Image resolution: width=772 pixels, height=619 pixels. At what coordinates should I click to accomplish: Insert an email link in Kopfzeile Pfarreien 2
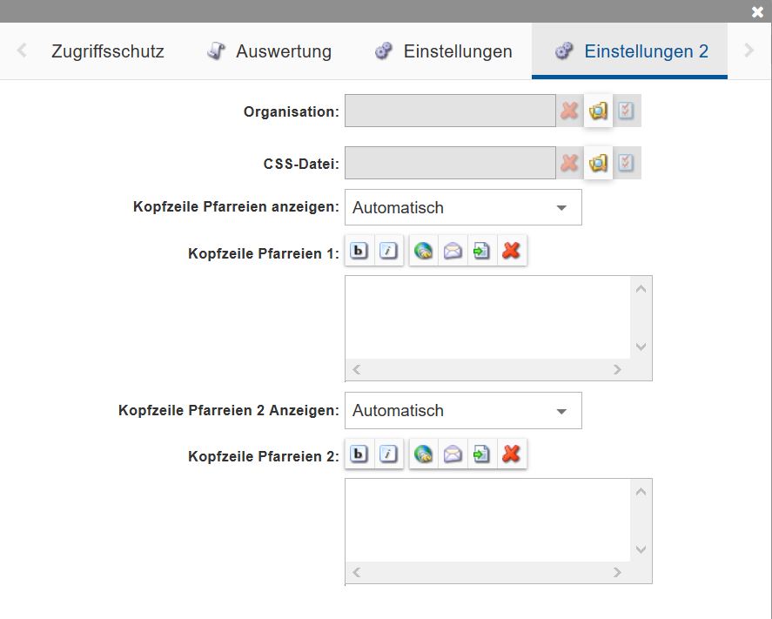click(453, 454)
